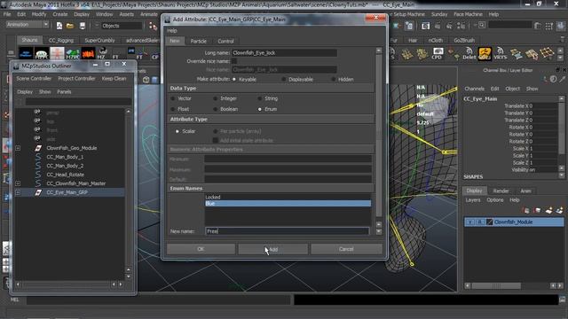This screenshot has height=319, width=568.
Task: Click the MZ shelf icon
Action: (x=102, y=53)
